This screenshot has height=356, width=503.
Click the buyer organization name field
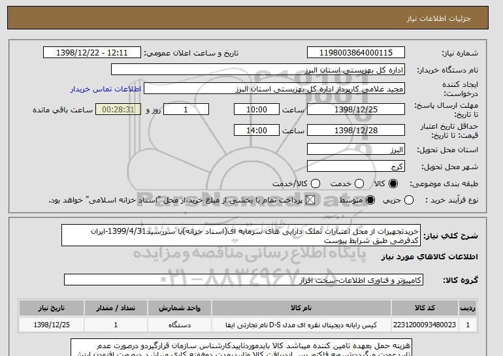tap(258, 70)
